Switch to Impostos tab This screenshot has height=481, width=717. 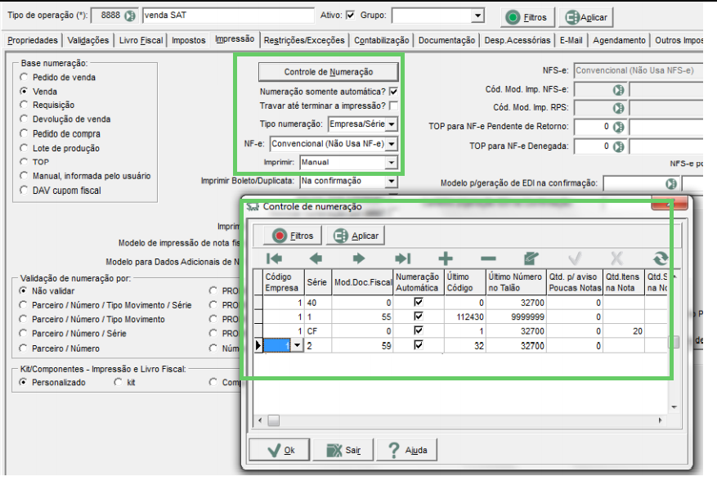[189, 40]
